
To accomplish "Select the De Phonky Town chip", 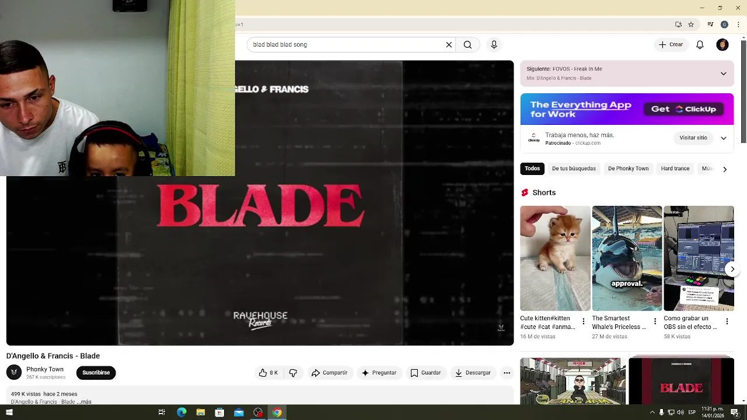I will pyautogui.click(x=628, y=169).
